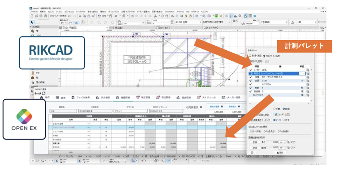Open the 商品名 dropdown in palette
The height and width of the screenshot is (169, 342).
303,73
